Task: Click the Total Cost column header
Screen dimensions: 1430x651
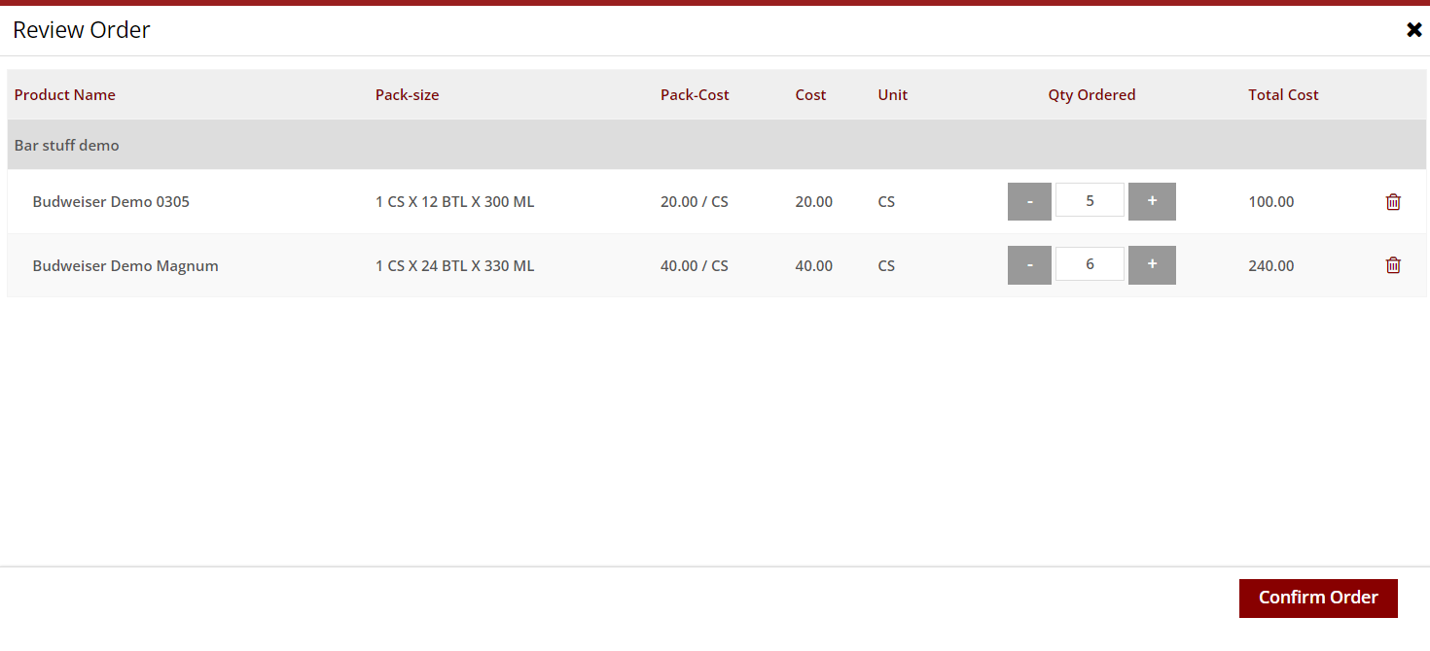Action: click(1283, 95)
